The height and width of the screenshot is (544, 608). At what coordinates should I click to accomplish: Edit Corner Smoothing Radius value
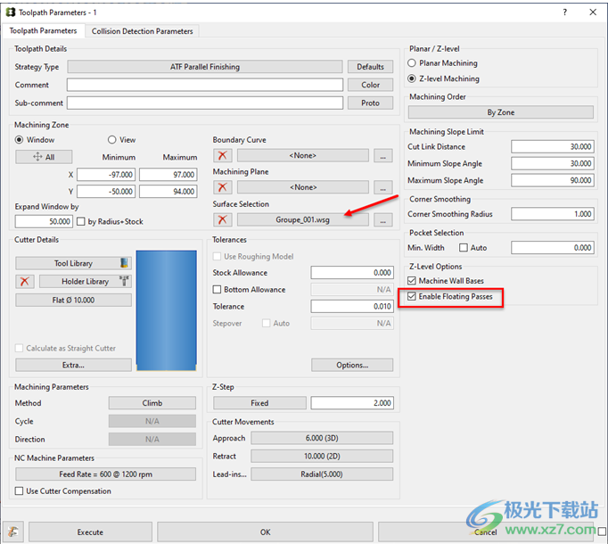pos(553,214)
